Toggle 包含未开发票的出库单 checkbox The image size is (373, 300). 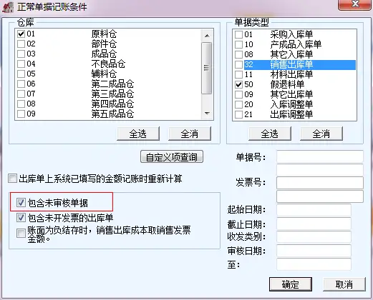point(21,218)
